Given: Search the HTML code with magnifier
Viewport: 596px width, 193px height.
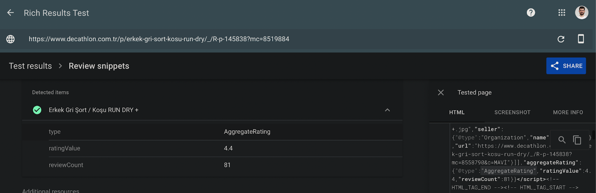Looking at the screenshot, I should pyautogui.click(x=562, y=140).
